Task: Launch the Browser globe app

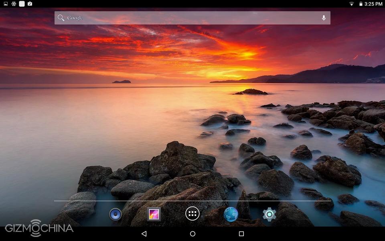Action: pos(231,214)
